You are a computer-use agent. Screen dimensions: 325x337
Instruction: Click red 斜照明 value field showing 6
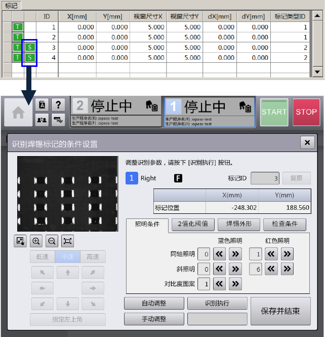tap(256, 269)
